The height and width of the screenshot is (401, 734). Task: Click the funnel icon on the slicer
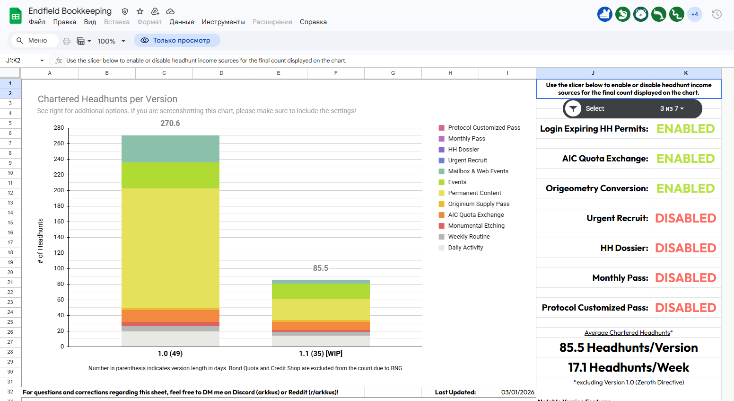click(x=573, y=109)
